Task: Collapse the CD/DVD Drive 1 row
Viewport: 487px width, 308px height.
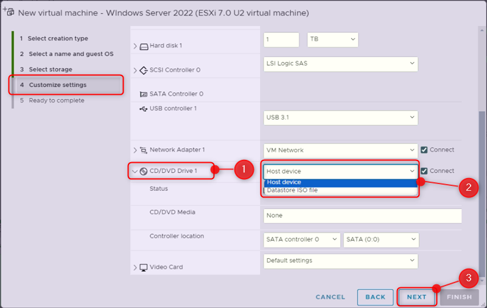Action: (135, 171)
